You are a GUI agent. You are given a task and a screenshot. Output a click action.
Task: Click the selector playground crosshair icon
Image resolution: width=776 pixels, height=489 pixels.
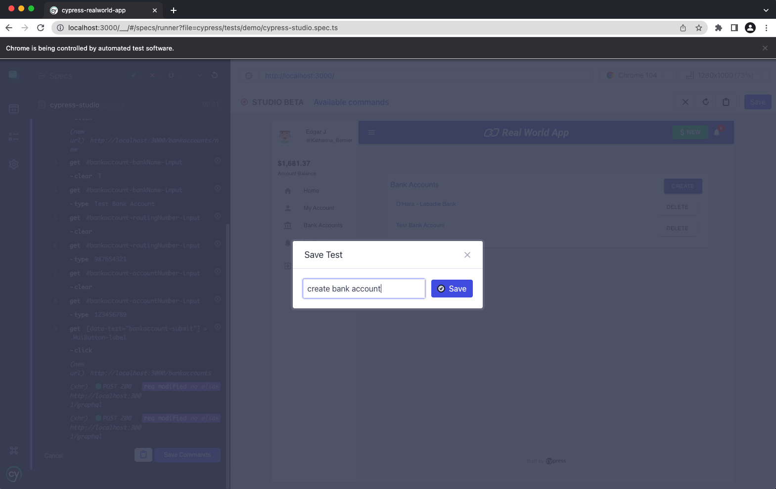click(249, 76)
